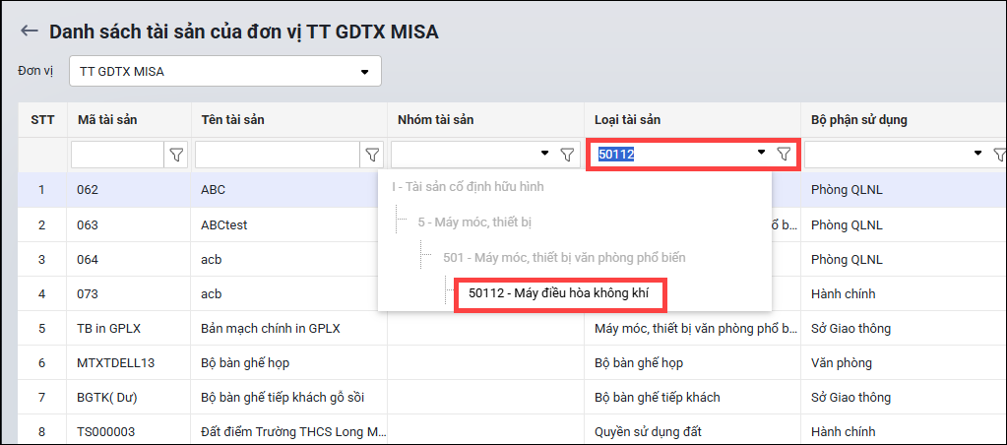Open the Loại tài sản dropdown arrow
The height and width of the screenshot is (445, 1007).
[761, 154]
